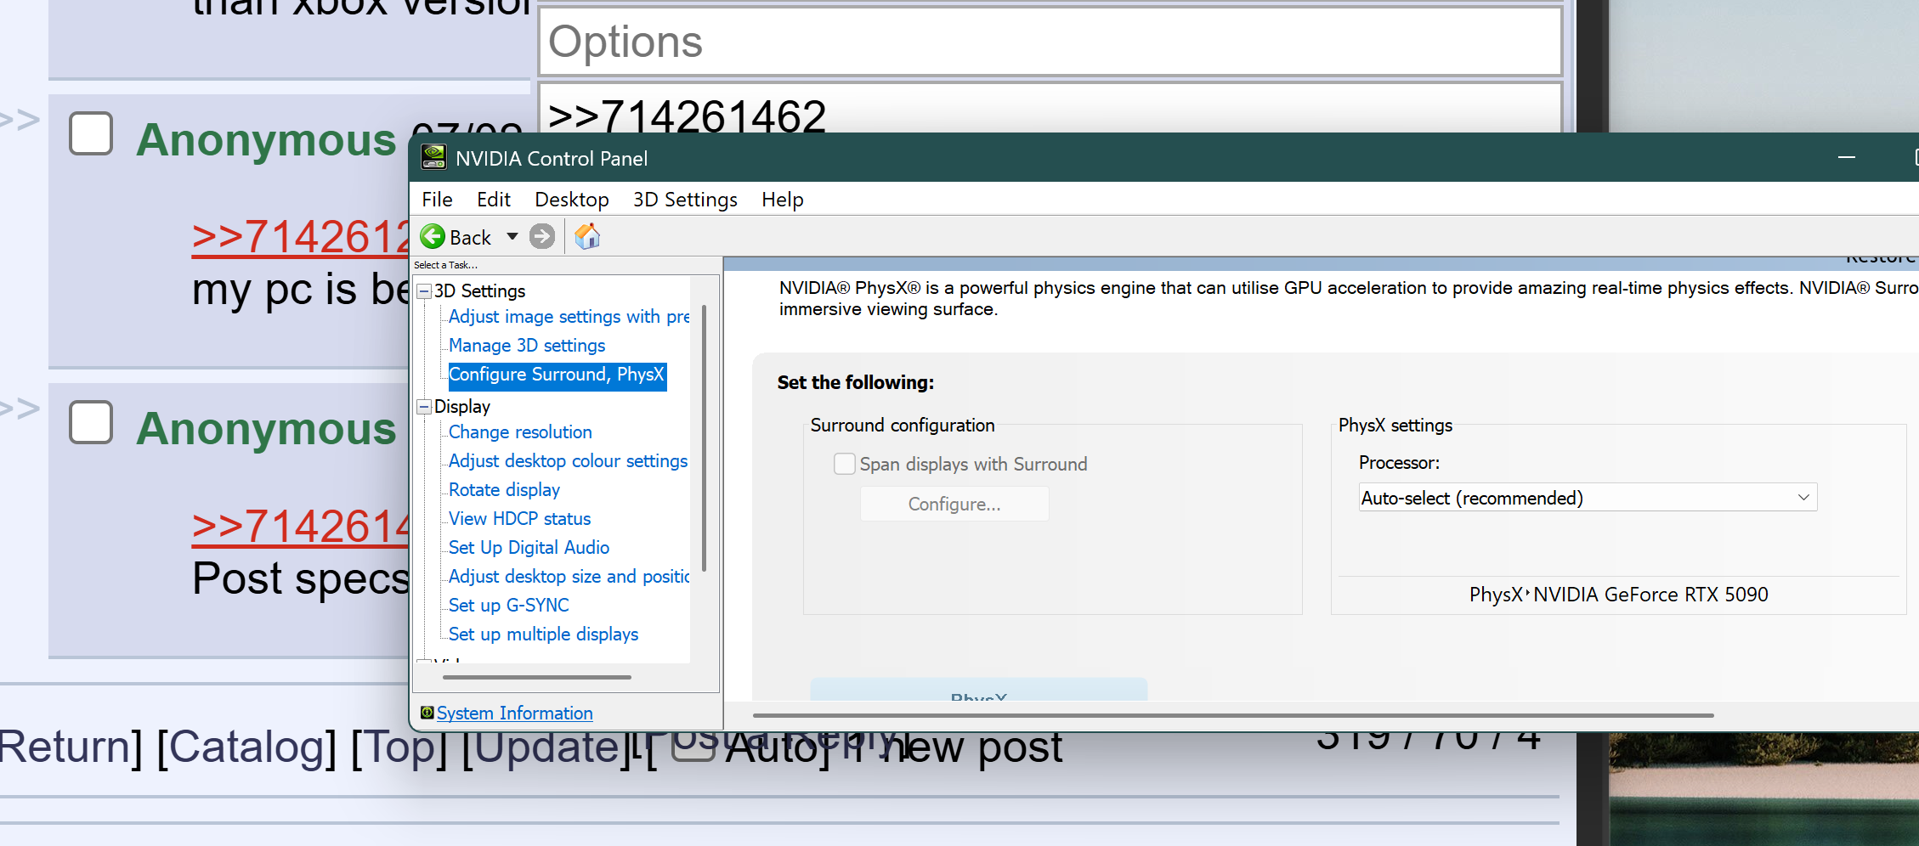1919x846 pixels.
Task: Click the NVIDIA logo in the title bar
Action: coord(434,158)
